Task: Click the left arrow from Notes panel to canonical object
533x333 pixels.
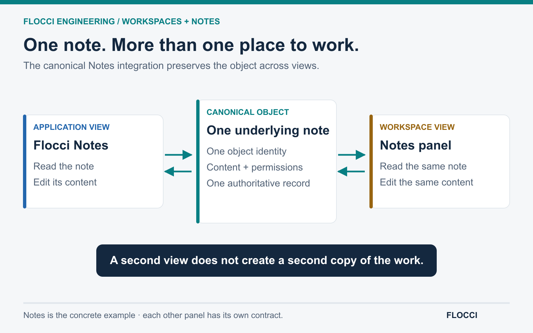Action: pyautogui.click(x=351, y=171)
